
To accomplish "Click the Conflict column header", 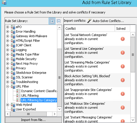I will pos(89,29).
